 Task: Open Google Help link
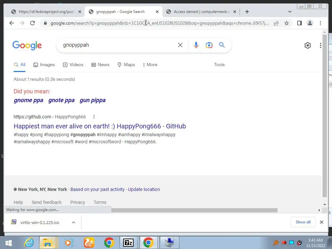(18, 202)
